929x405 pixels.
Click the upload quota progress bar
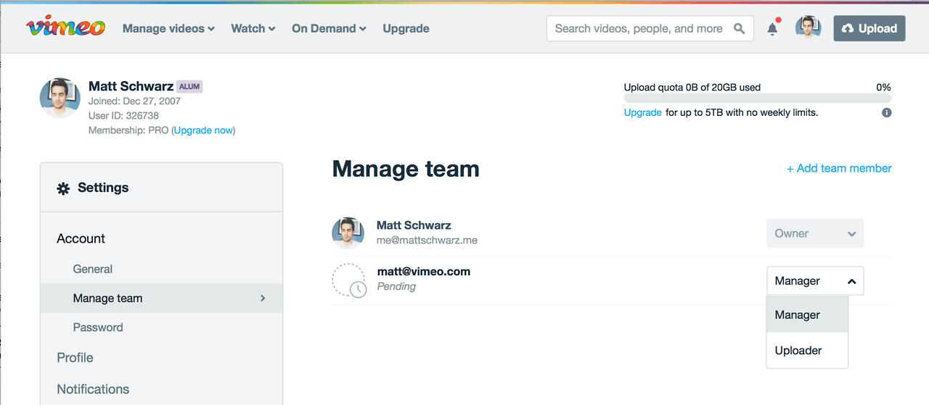(758, 98)
